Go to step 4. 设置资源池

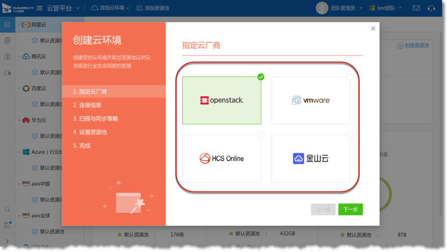[x=90, y=132]
